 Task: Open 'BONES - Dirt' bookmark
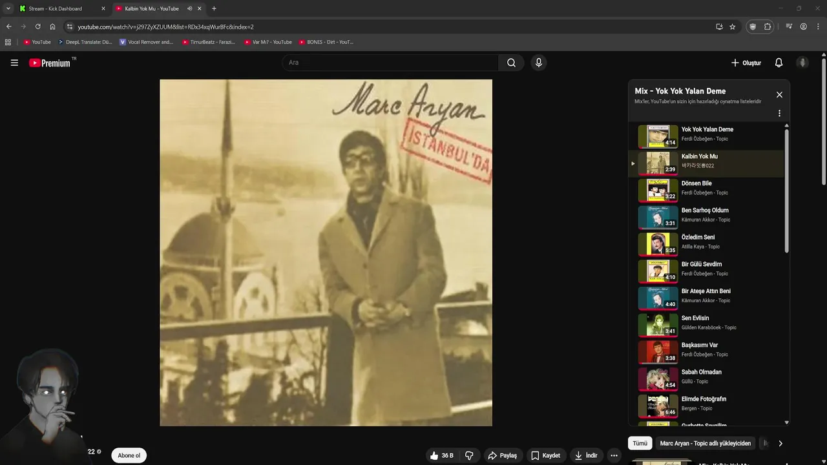coord(326,42)
